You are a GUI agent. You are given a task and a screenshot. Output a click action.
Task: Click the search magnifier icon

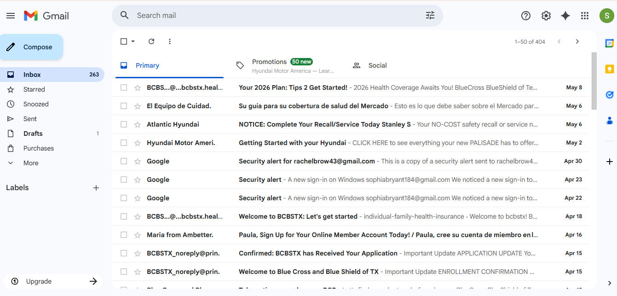125,16
